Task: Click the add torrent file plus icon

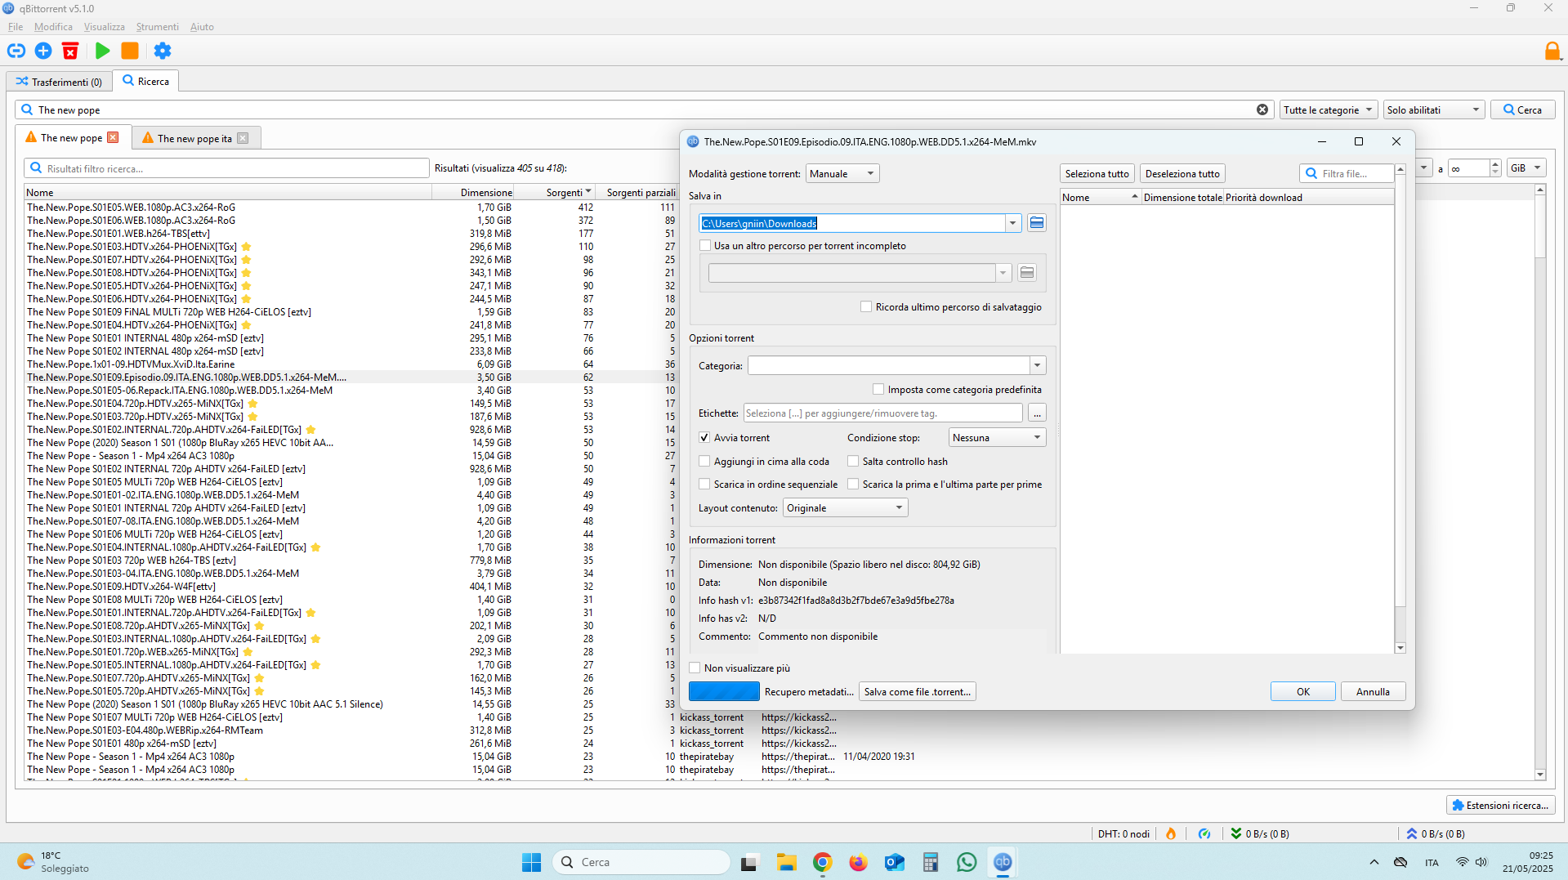Action: (43, 51)
